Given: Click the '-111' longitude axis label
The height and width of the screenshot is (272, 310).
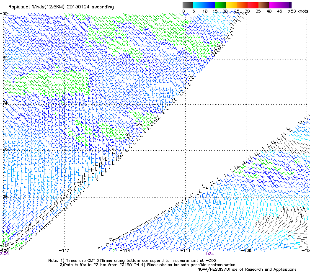Looking at the screenshot, I should 186,251.
